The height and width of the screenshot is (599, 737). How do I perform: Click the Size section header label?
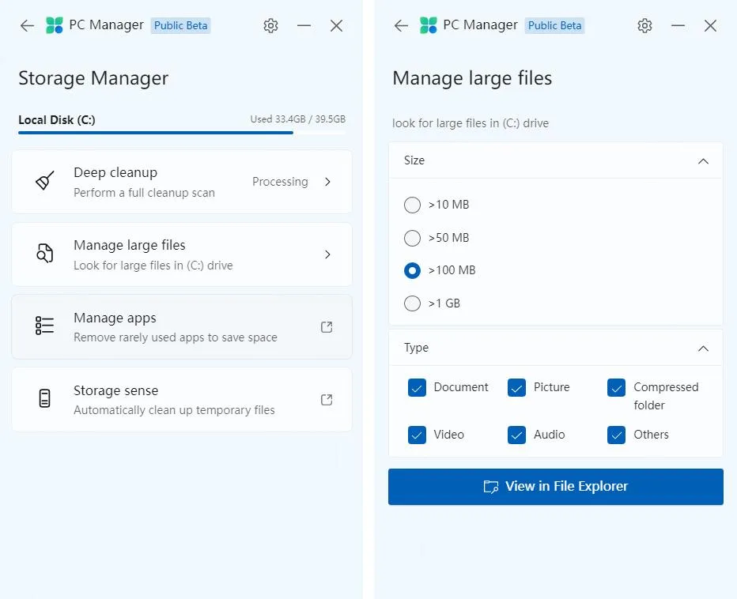414,160
